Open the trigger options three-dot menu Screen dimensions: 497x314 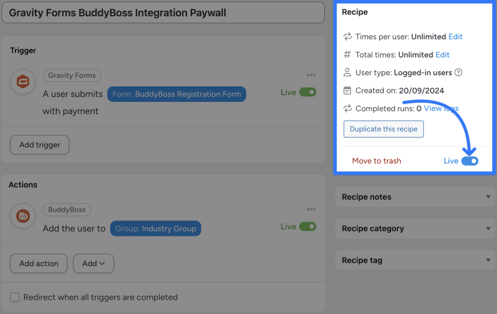tap(311, 75)
